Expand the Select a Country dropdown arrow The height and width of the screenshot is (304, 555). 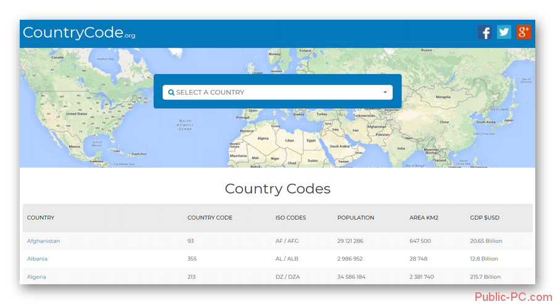point(385,92)
